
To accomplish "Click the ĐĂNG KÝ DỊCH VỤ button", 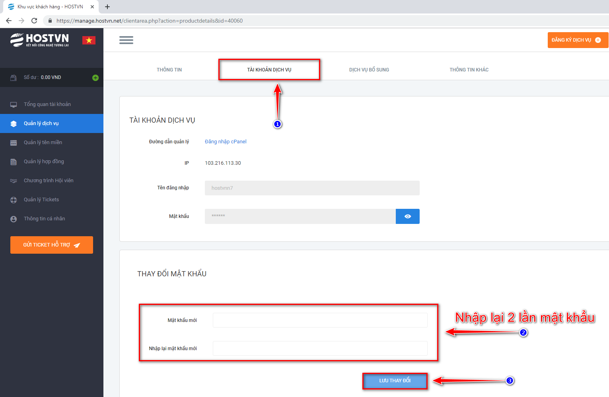I will 576,40.
